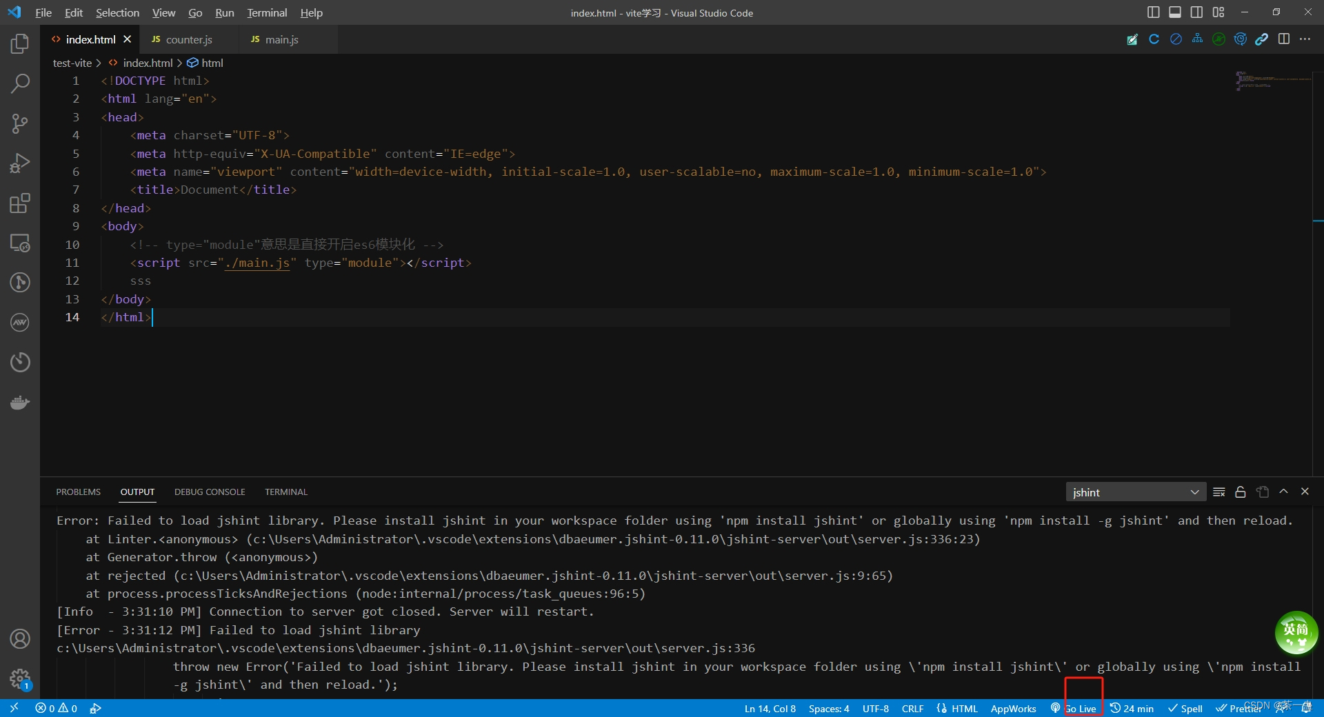Switch to the DEBUG CONSOLE panel tab
The image size is (1324, 717).
pos(210,492)
